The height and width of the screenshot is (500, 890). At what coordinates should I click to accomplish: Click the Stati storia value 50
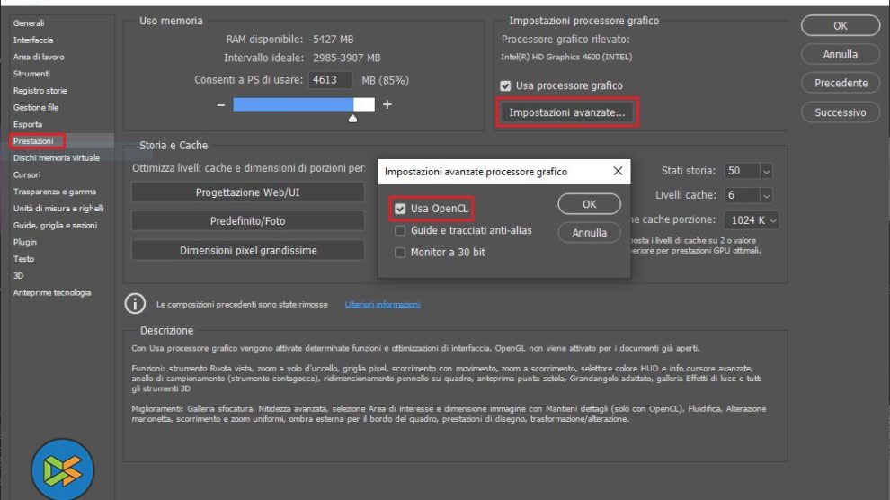[742, 171]
